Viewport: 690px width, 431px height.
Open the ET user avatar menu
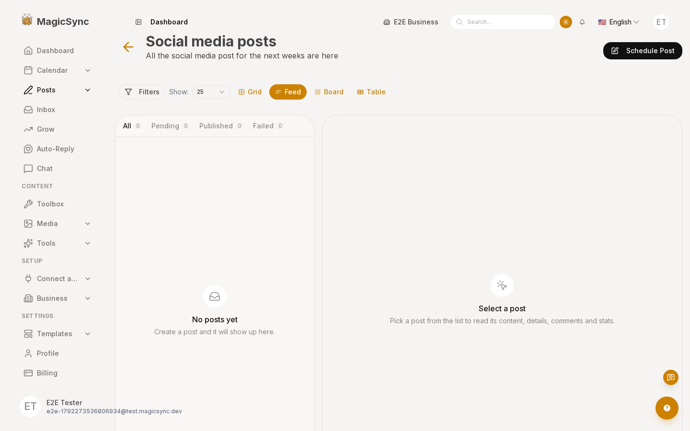coord(661,22)
